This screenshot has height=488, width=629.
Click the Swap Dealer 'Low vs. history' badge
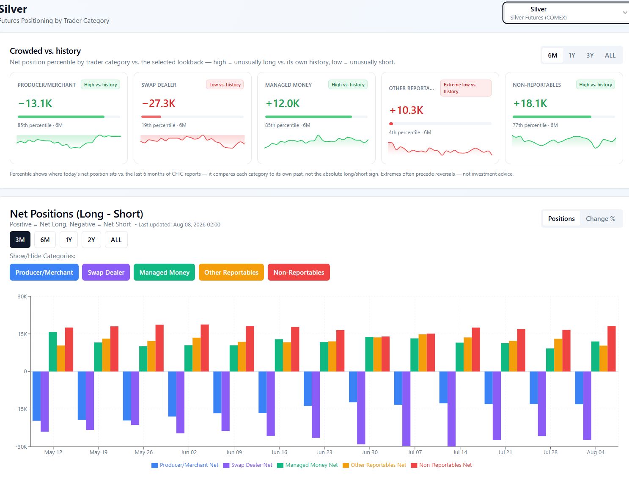(x=225, y=85)
